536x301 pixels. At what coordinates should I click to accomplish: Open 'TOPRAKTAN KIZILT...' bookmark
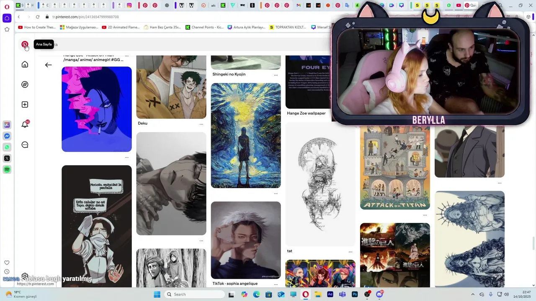288,27
